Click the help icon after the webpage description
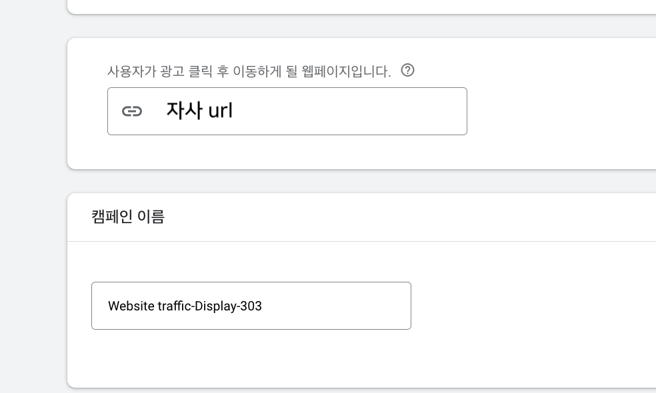Screen dimensions: 656x393 407,71
